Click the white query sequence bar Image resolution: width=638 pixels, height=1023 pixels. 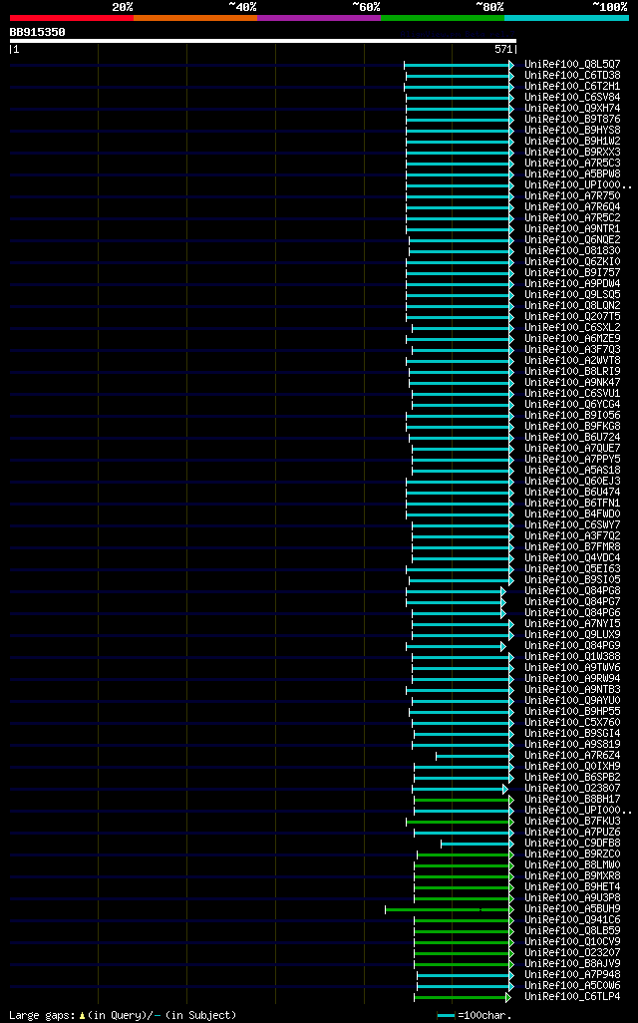[263, 41]
